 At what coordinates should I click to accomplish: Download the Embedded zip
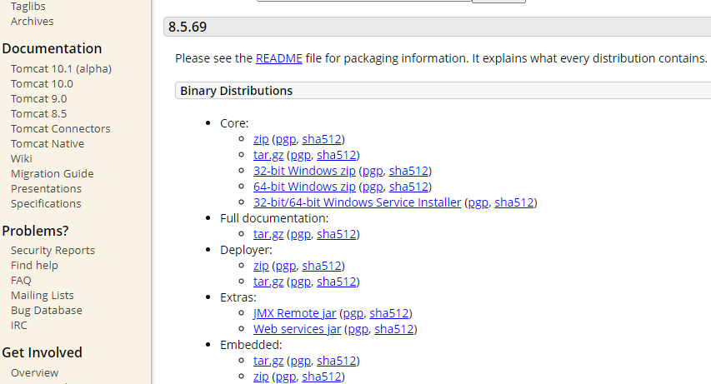point(261,377)
